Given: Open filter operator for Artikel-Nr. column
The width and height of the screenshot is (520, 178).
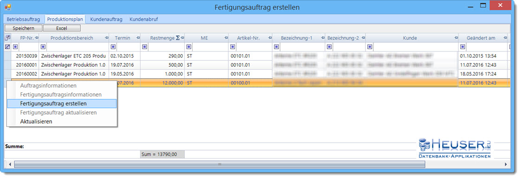Looking at the screenshot, I should pyautogui.click(x=232, y=47).
